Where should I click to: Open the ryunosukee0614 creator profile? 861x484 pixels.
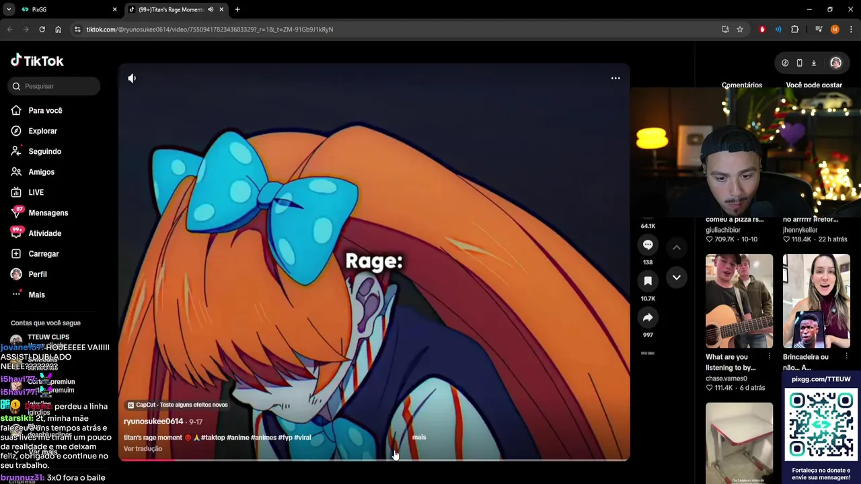click(153, 421)
